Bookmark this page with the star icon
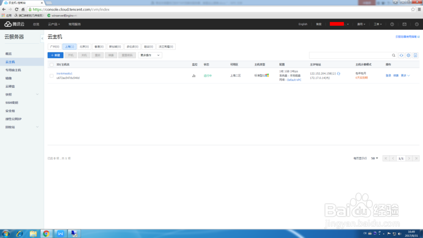The image size is (423, 238). point(413,9)
